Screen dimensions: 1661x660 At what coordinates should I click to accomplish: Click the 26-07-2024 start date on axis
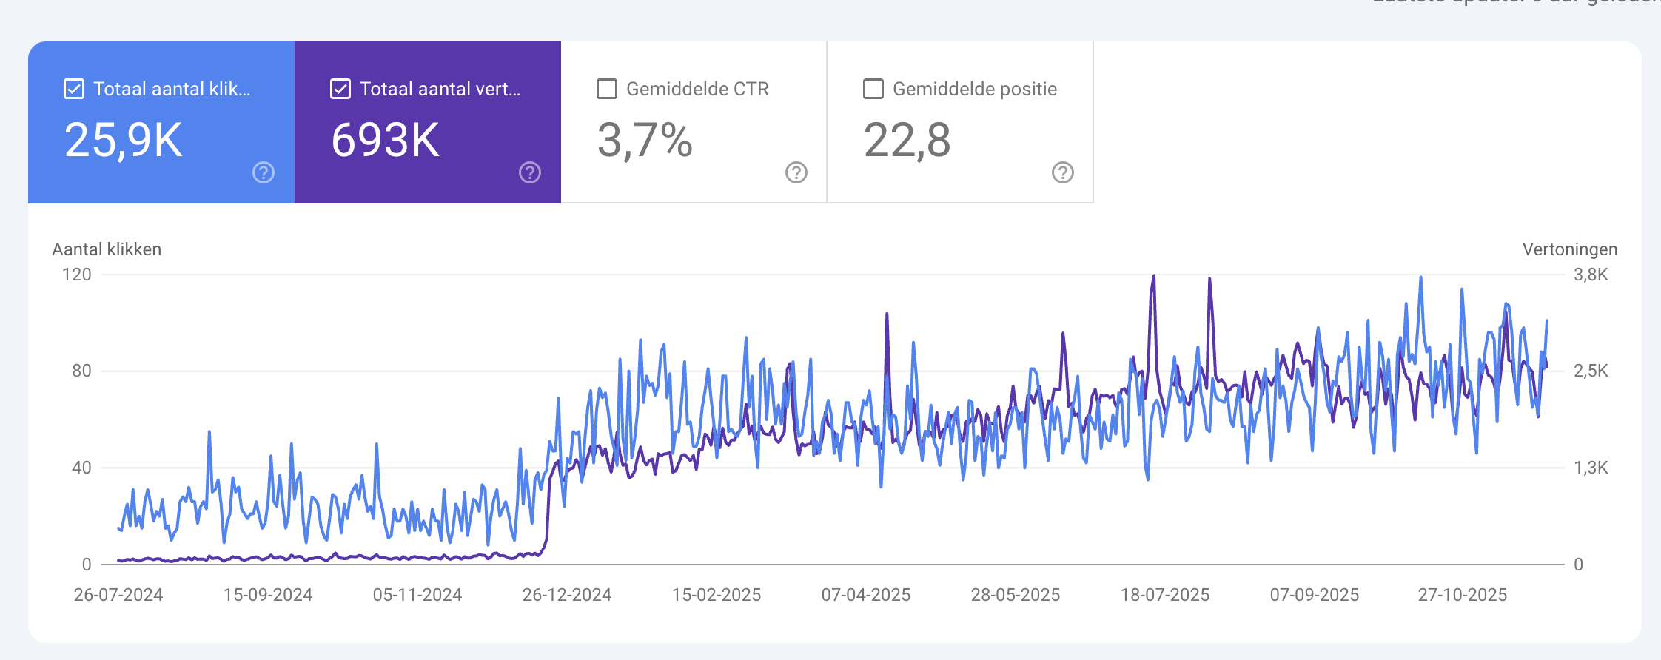coord(118,595)
